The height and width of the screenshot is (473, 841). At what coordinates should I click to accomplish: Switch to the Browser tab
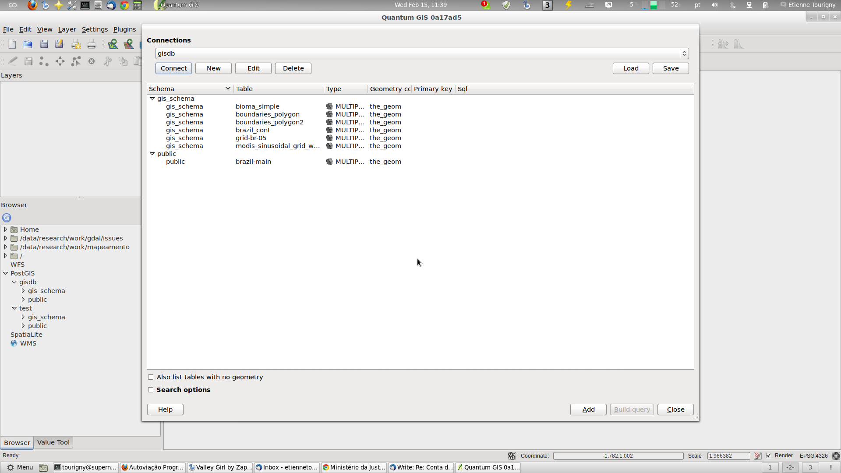click(17, 443)
